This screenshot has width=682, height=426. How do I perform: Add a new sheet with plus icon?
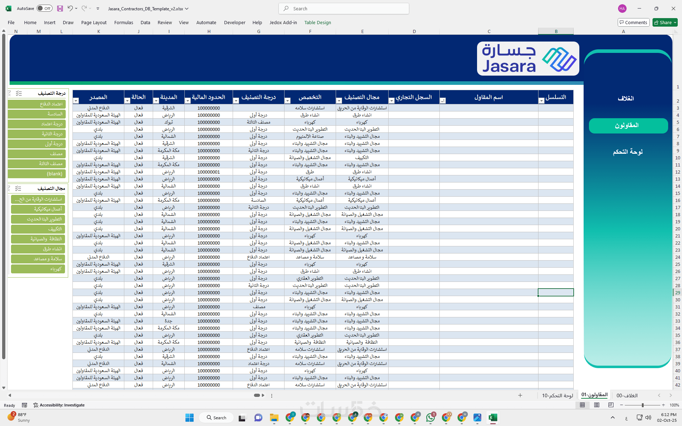click(520, 395)
